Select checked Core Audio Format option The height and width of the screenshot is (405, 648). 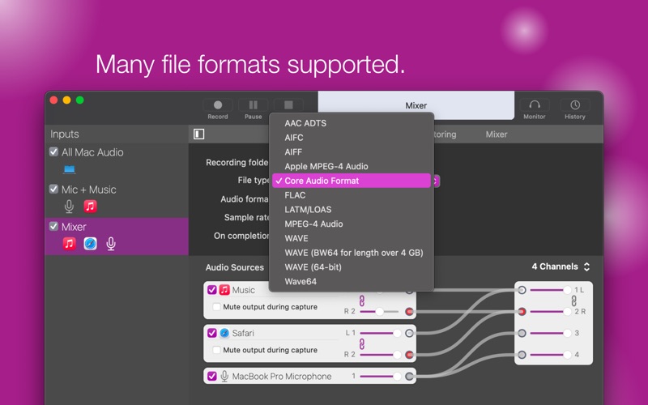(x=352, y=181)
